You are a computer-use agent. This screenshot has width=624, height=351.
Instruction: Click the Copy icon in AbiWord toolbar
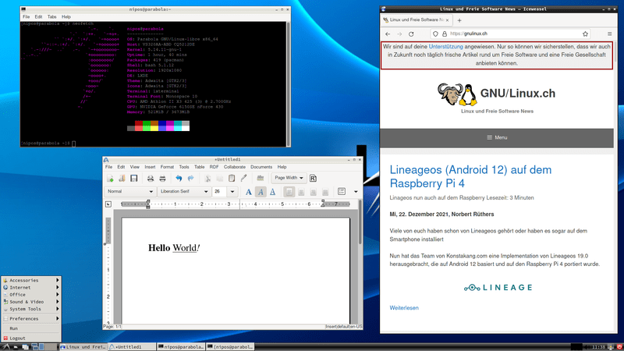click(219, 179)
